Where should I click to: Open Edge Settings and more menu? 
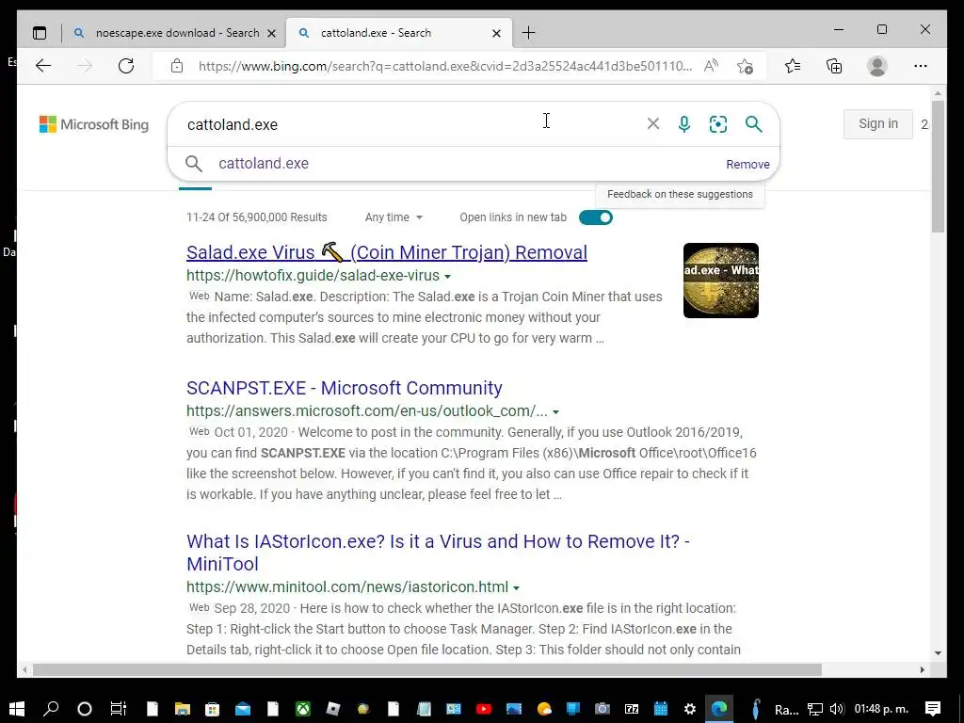[x=921, y=66]
